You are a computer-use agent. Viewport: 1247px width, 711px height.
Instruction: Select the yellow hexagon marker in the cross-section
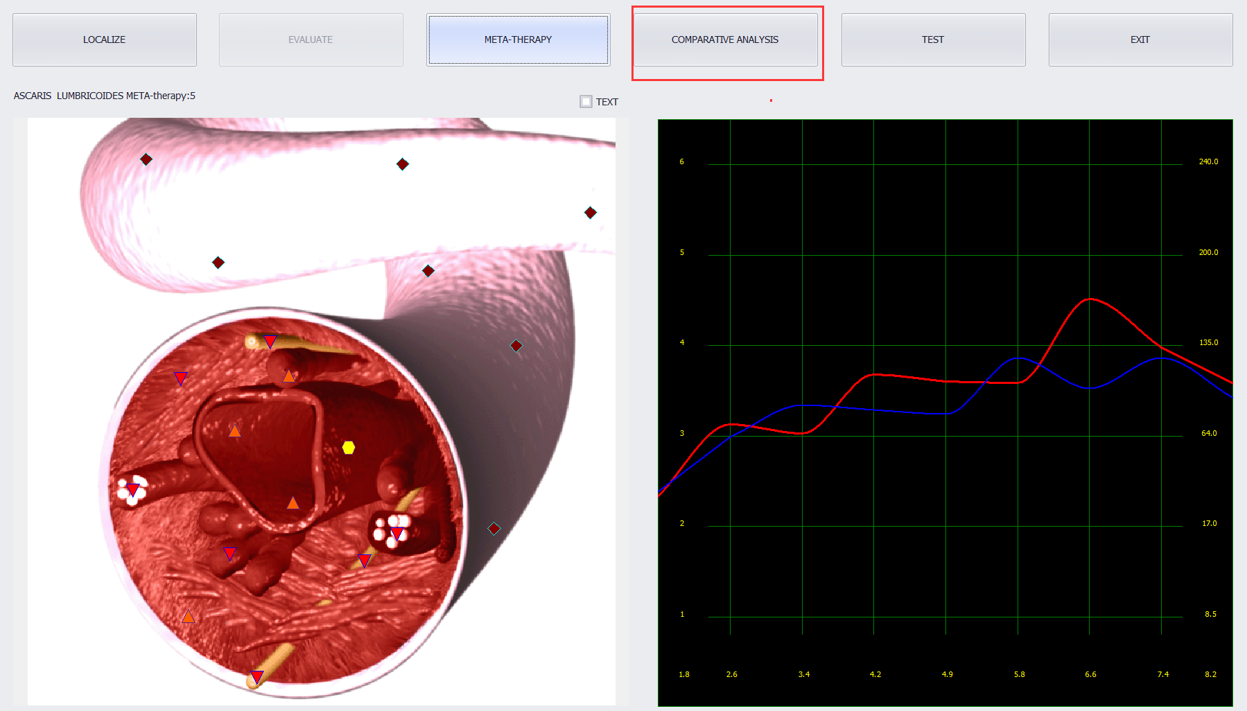pos(349,448)
